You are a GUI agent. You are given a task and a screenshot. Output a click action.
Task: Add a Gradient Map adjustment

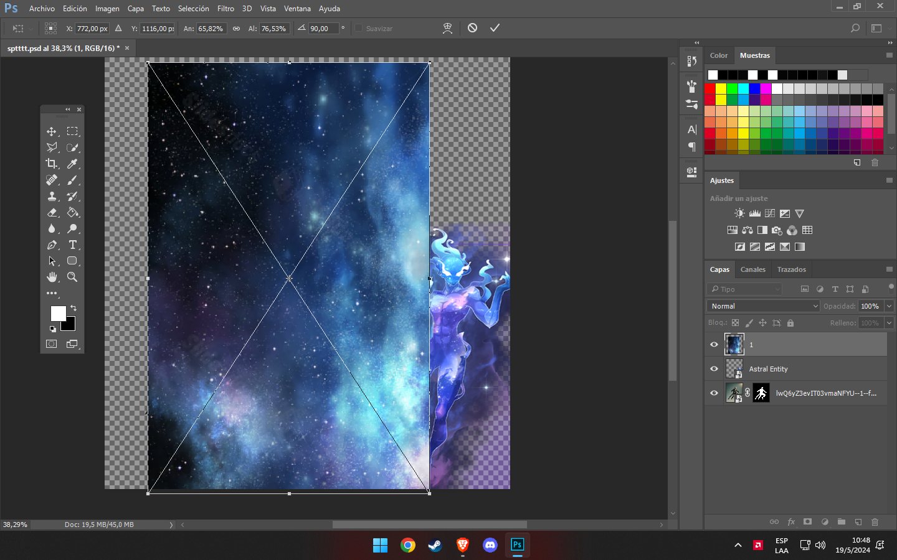point(800,247)
